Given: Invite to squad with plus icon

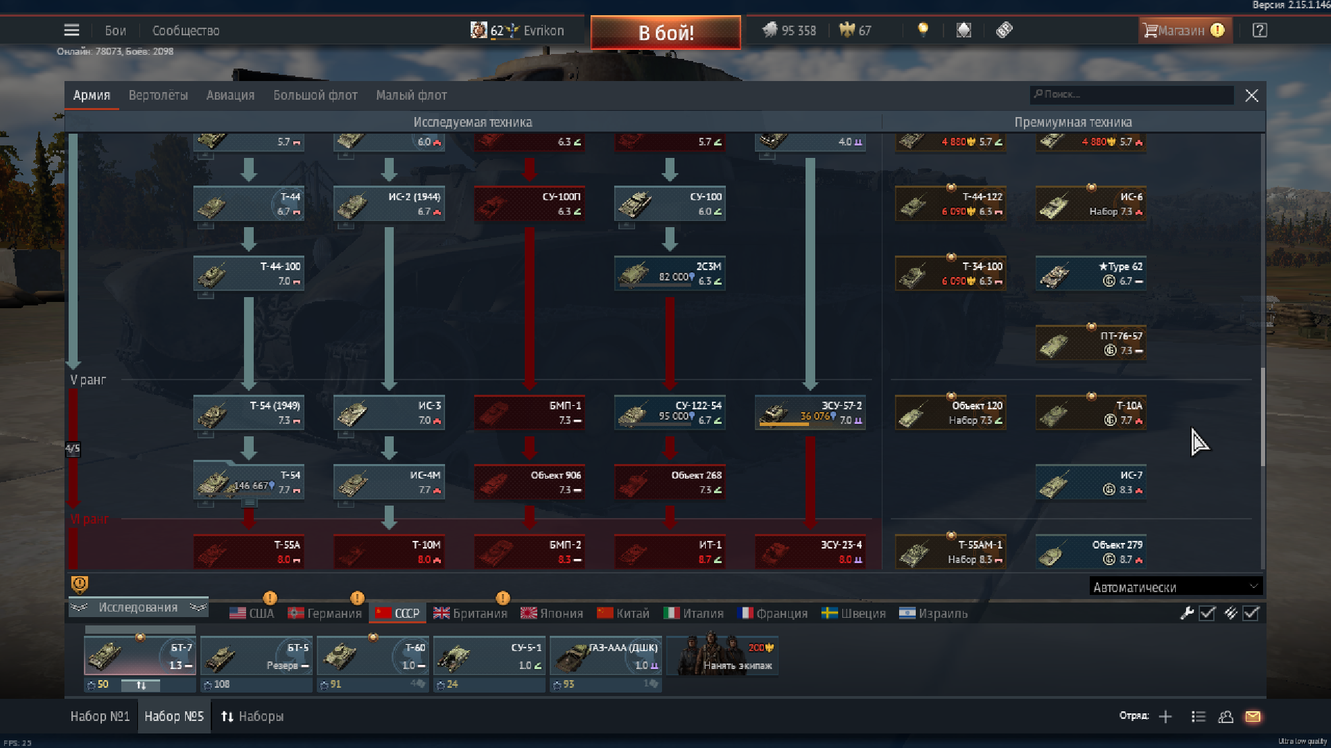Looking at the screenshot, I should [1165, 717].
